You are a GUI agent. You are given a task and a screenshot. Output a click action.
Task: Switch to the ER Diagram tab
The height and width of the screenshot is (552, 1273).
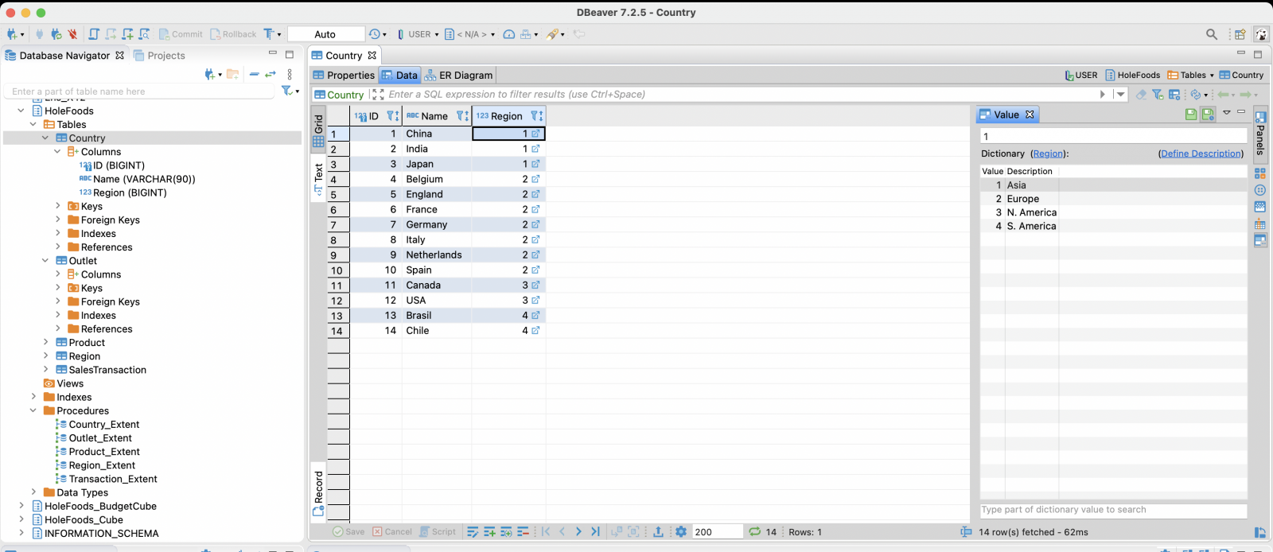tap(458, 76)
